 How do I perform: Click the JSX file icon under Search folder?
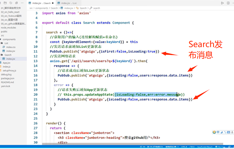4,59
